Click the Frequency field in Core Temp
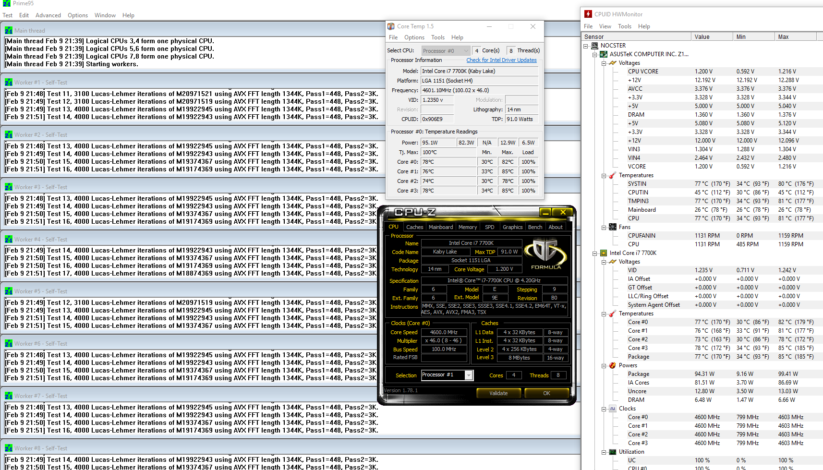This screenshot has width=823, height=470. point(479,90)
